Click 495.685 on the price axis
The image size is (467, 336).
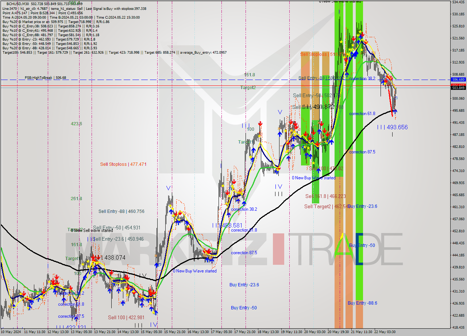click(x=458, y=110)
